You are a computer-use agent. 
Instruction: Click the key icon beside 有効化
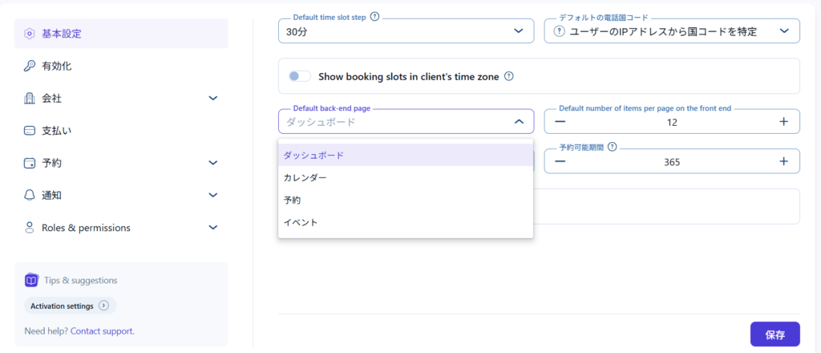point(30,66)
